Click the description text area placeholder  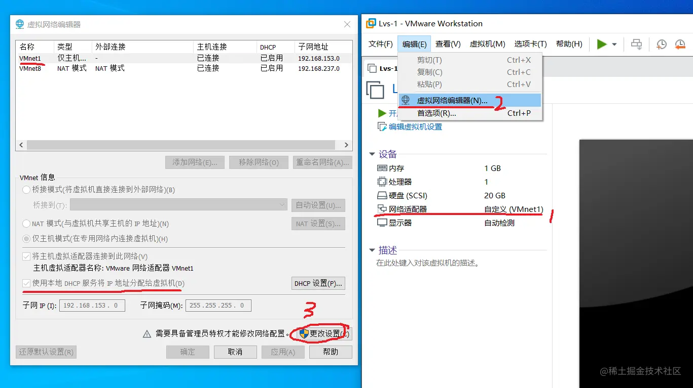[427, 263]
